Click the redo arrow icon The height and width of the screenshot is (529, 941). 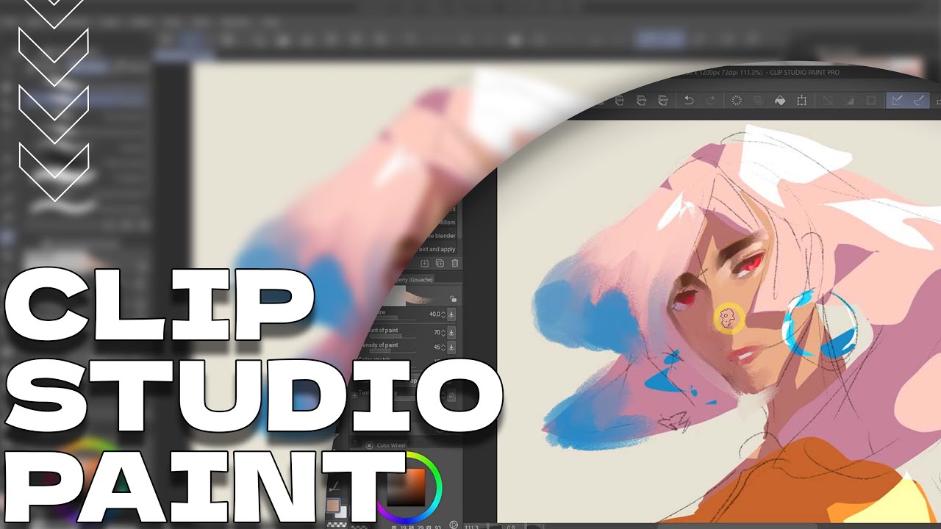[711, 101]
